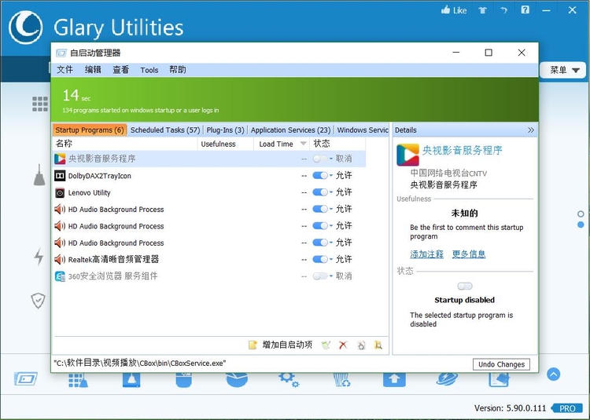Select the shield icon in left sidebar
Image resolution: width=590 pixels, height=420 pixels.
(38, 301)
